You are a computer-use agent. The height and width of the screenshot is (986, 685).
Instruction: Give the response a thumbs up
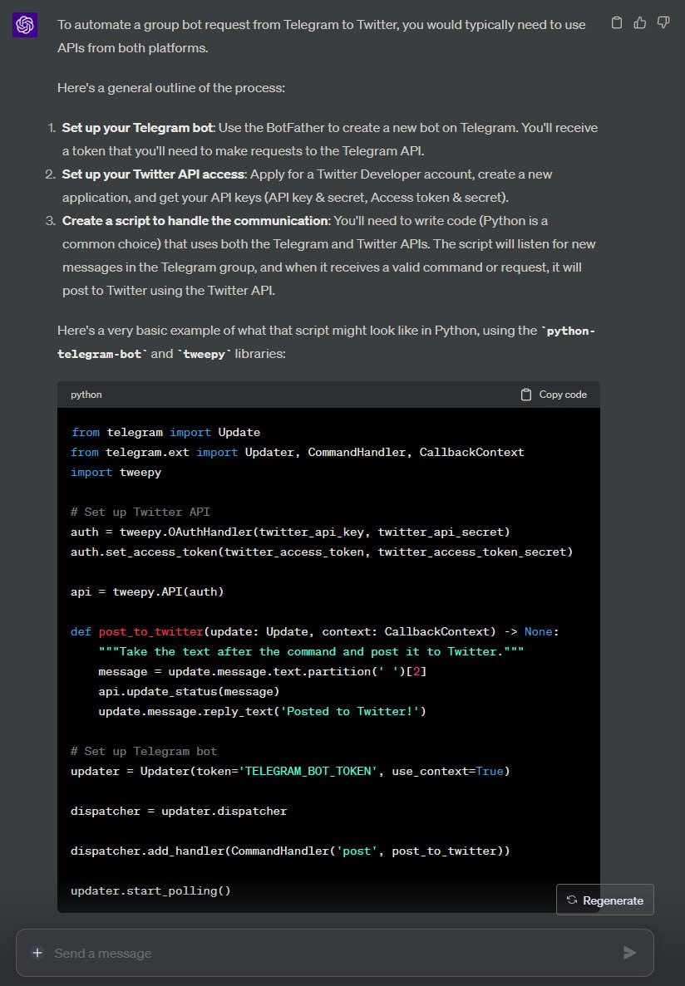[x=639, y=22]
